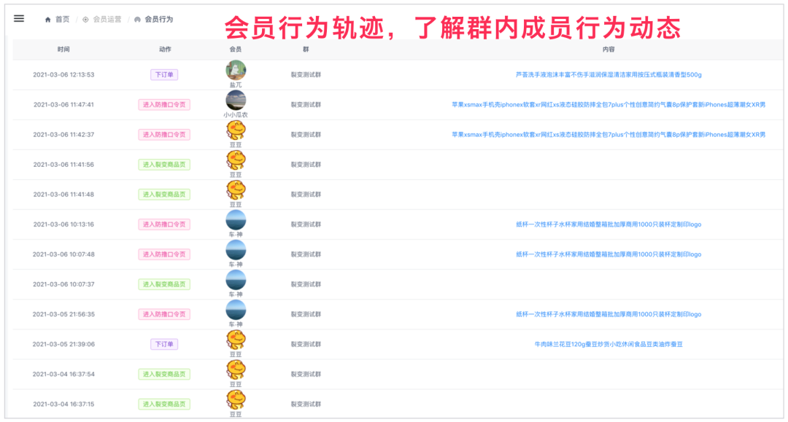Viewport: 788px width, 422px height.
Task: Click 裂变测试群 in 21:39:06 row
Action: click(306, 344)
